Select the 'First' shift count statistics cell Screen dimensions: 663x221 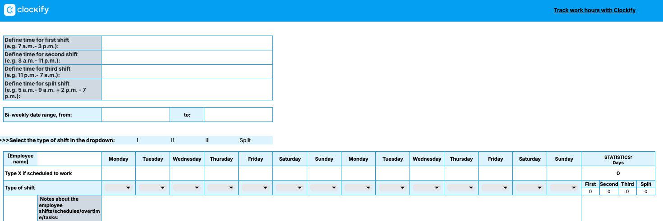590,192
